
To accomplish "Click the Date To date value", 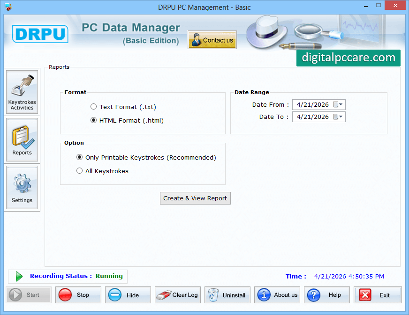I will click(312, 117).
